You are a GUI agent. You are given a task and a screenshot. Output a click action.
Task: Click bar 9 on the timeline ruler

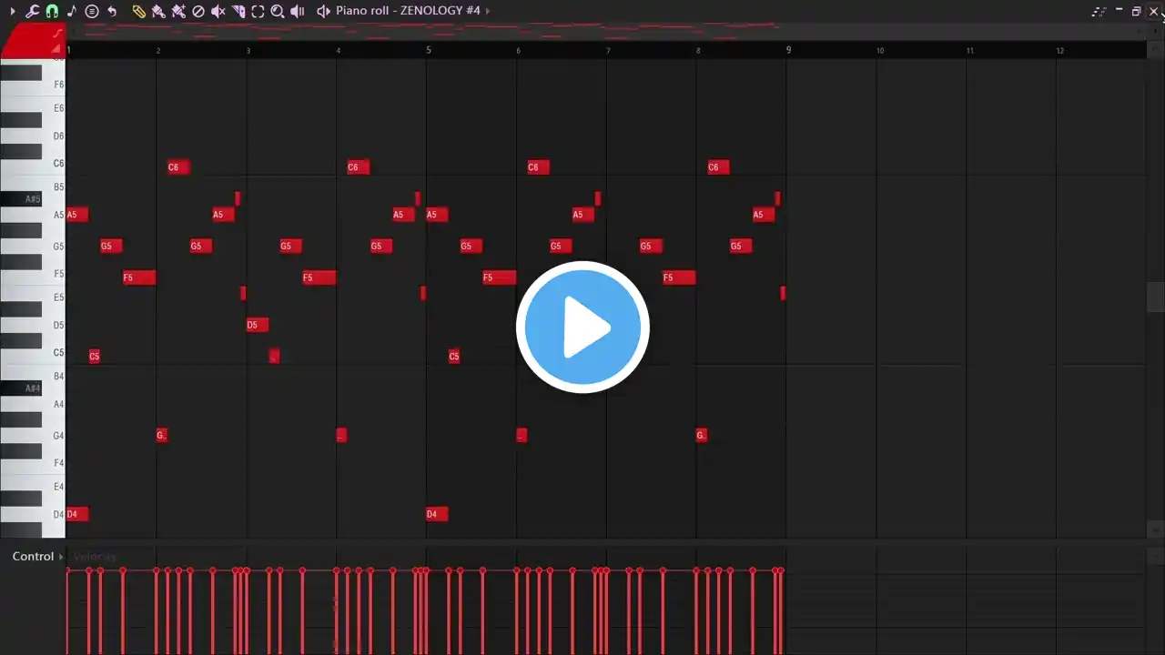pyautogui.click(x=789, y=50)
